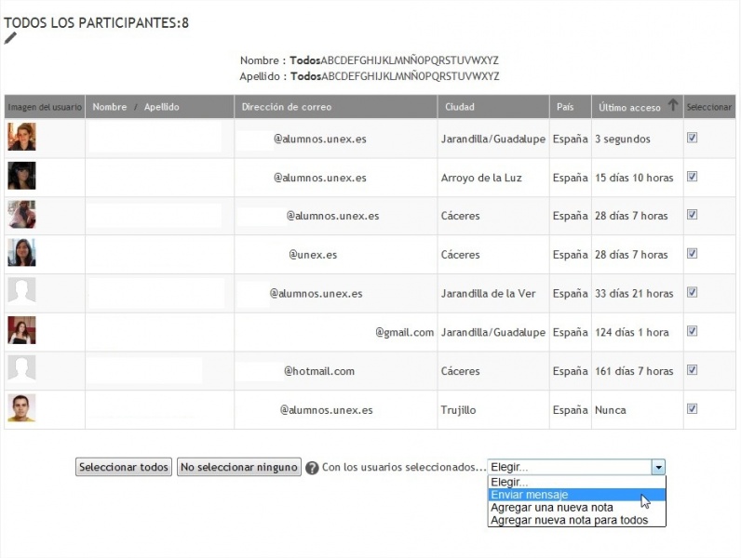Select the Elegir... option in the list
The image size is (741, 558).
click(x=508, y=482)
